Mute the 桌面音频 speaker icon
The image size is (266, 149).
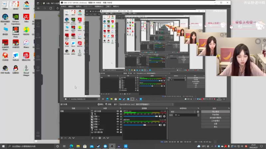click(160, 125)
